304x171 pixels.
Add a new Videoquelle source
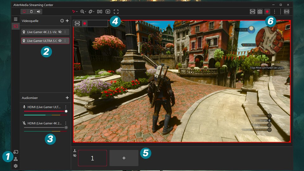click(x=67, y=21)
